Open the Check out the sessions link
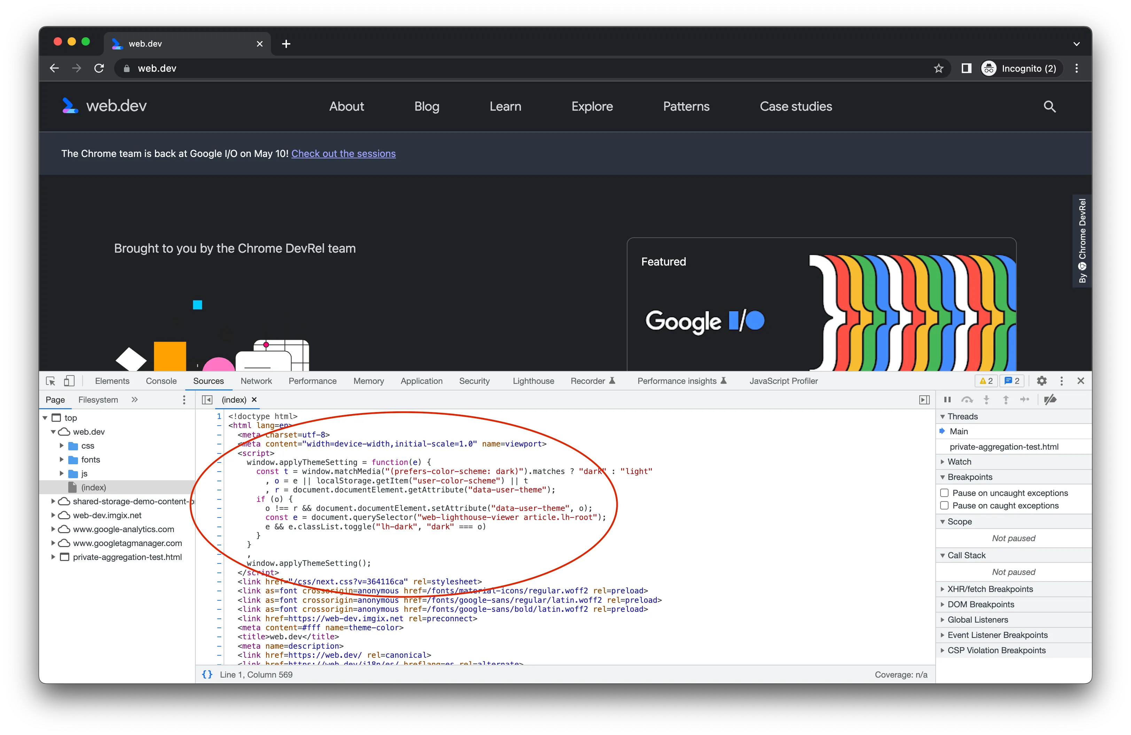Image resolution: width=1131 pixels, height=735 pixels. coord(344,153)
